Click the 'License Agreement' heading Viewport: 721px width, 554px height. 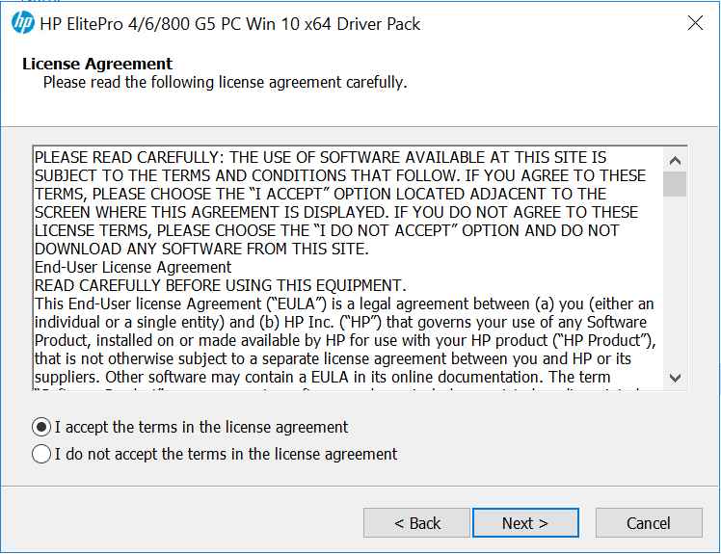[x=97, y=64]
